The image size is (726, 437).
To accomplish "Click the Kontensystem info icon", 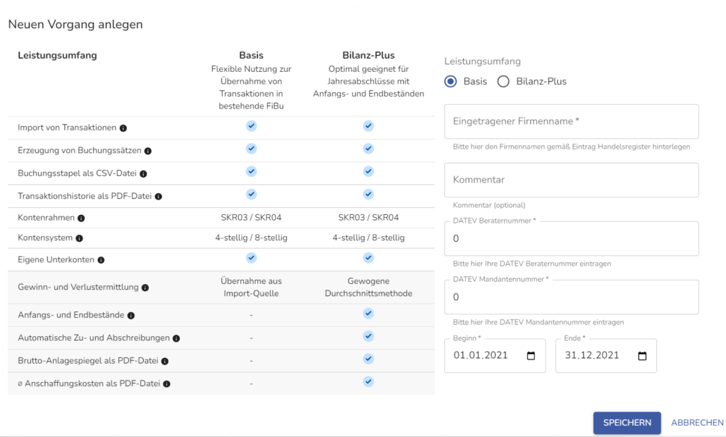I will coord(79,238).
